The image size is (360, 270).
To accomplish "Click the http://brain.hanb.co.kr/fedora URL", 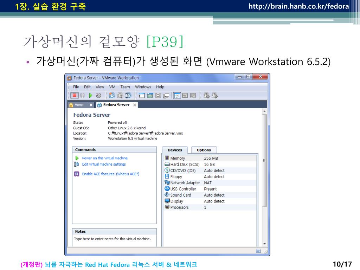I will point(299,6).
